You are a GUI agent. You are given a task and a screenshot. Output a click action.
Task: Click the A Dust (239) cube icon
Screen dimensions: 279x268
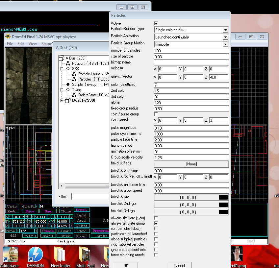(x=62, y=58)
